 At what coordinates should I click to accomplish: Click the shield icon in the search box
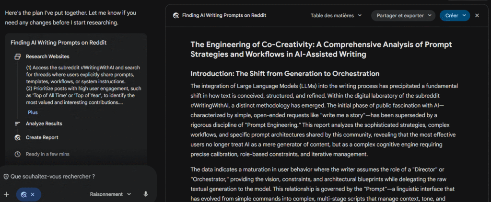point(6,177)
